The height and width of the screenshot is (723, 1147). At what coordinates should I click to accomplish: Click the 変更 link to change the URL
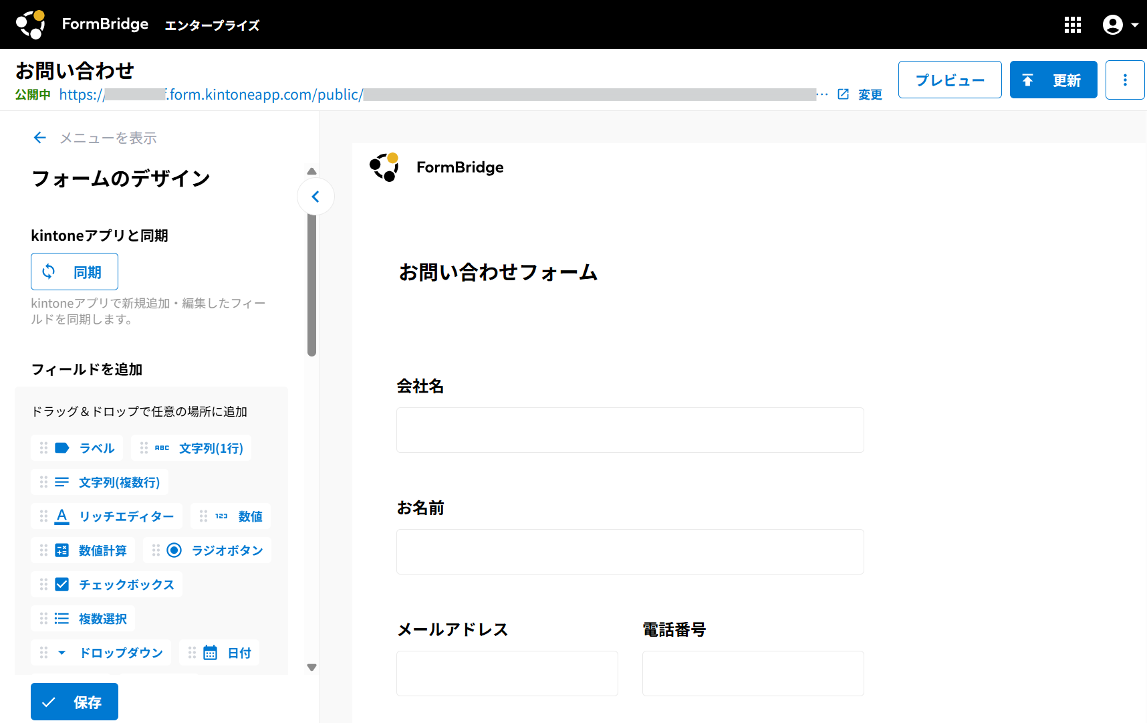[870, 94]
